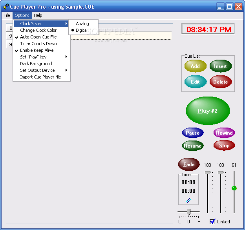The height and width of the screenshot is (230, 245).
Task: Expand Set Output Device submenu
Action: point(41,70)
